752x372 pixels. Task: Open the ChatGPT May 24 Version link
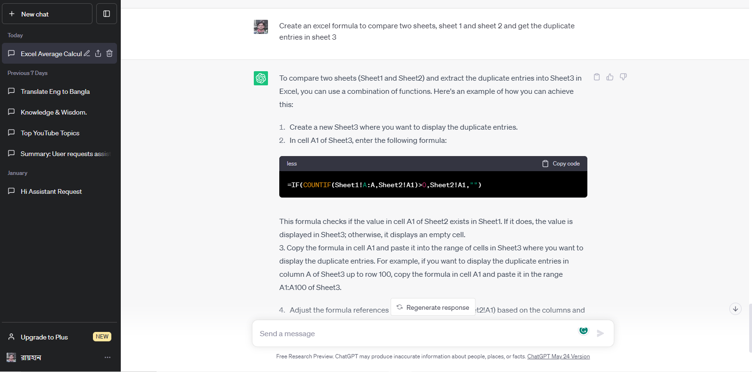[x=558, y=356]
